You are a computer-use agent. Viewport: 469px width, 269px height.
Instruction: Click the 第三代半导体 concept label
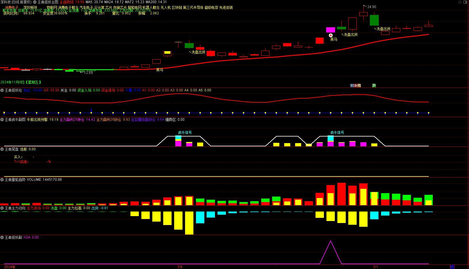click(193, 7)
